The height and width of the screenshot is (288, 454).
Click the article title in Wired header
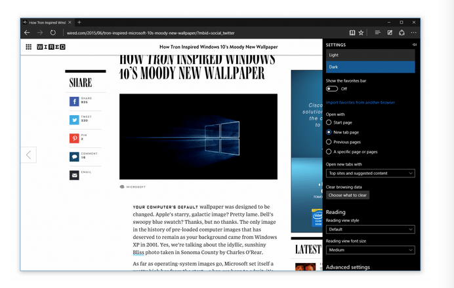click(218, 46)
